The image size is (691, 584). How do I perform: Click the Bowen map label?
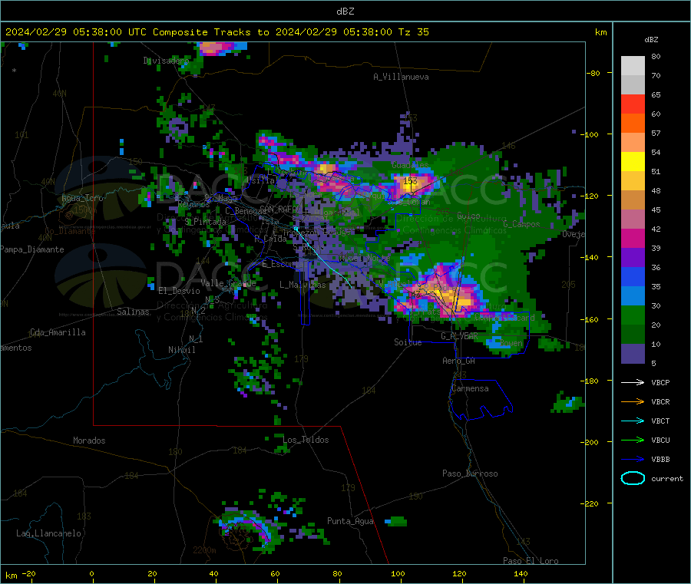511,342
